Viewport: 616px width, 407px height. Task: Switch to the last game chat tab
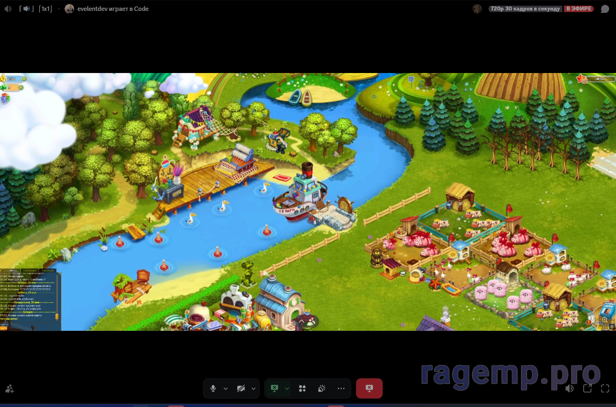click(48, 271)
